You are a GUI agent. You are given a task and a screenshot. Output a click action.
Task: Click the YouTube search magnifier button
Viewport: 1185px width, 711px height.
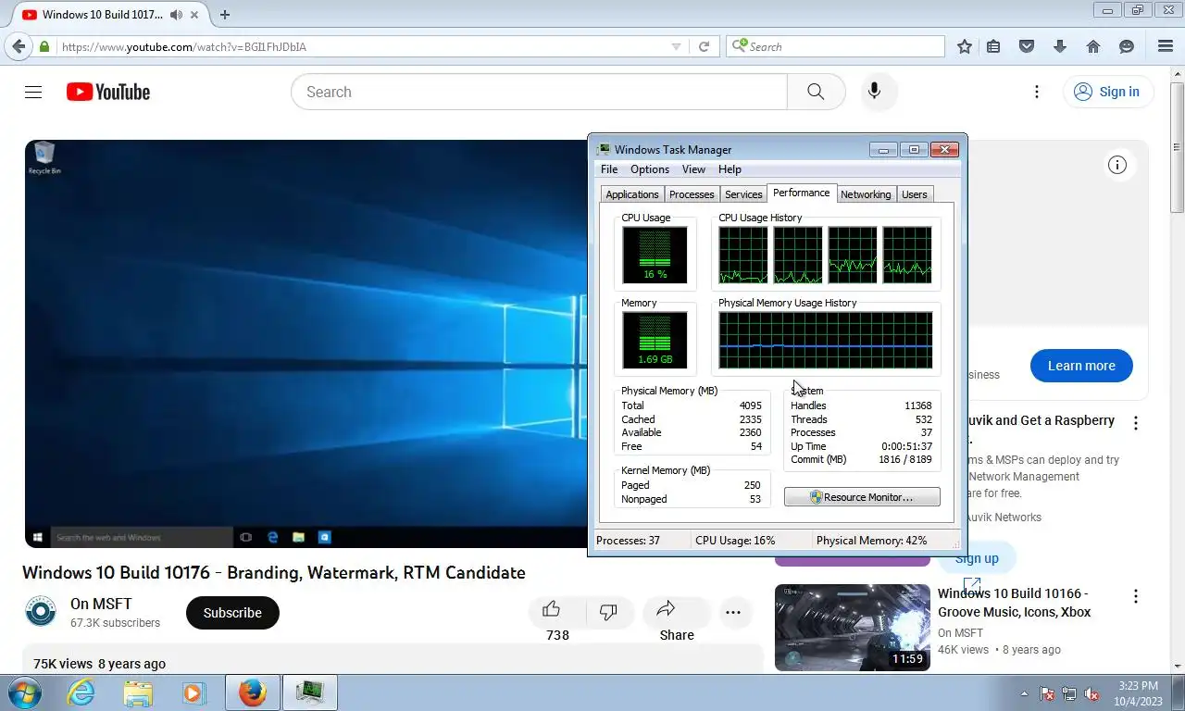coord(816,92)
